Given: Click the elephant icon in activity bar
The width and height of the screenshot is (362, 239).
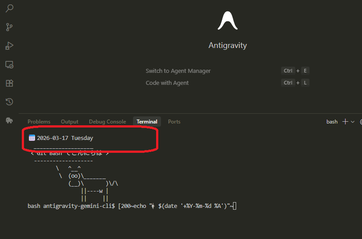Looking at the screenshot, I should pos(9,120).
